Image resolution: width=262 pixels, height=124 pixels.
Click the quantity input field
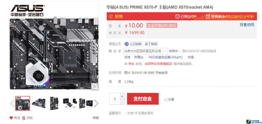[115, 99]
